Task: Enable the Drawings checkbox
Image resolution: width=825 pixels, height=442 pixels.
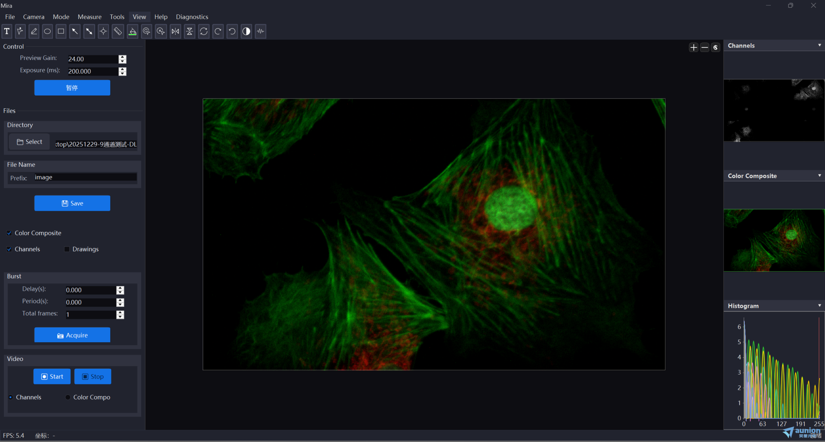Action: point(67,249)
